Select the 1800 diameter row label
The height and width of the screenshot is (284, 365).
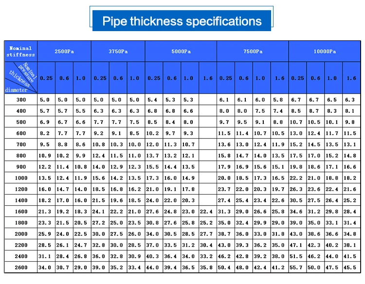(20, 223)
